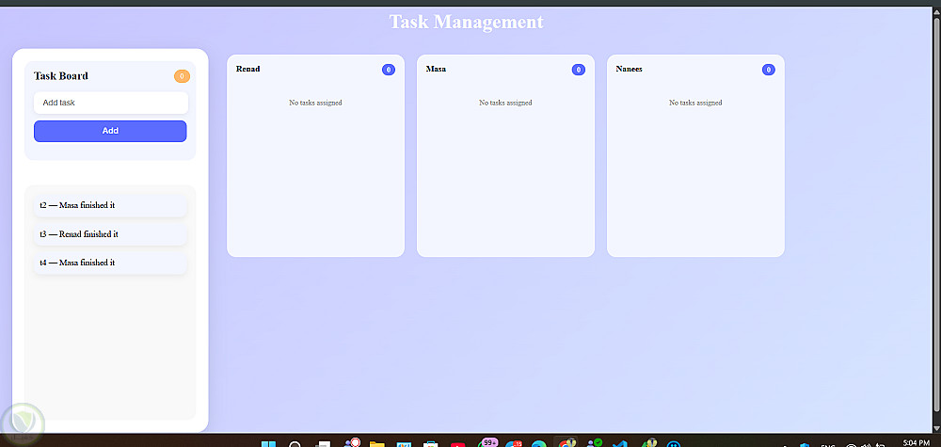Select the 't3 — Renad finished it' entry
This screenshot has width=941, height=447.
(110, 234)
